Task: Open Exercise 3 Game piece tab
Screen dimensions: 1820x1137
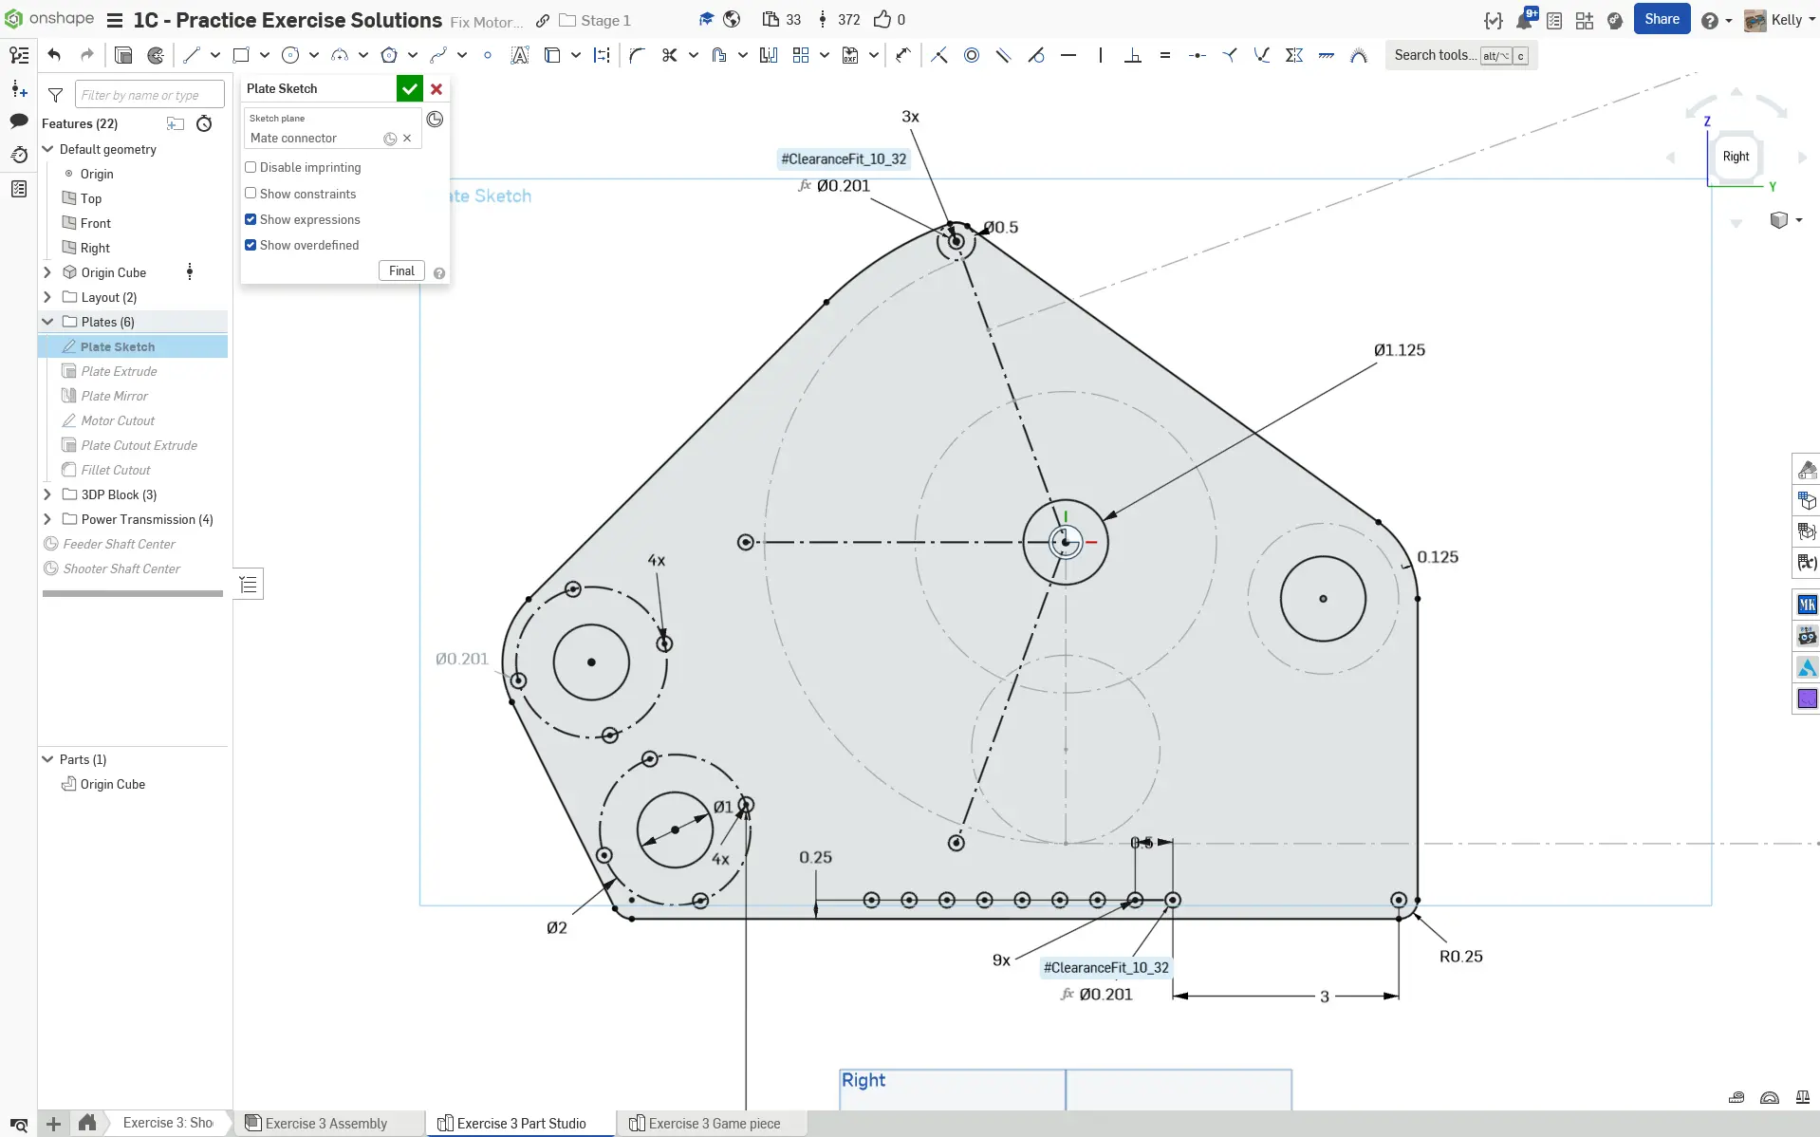Action: (x=714, y=1124)
